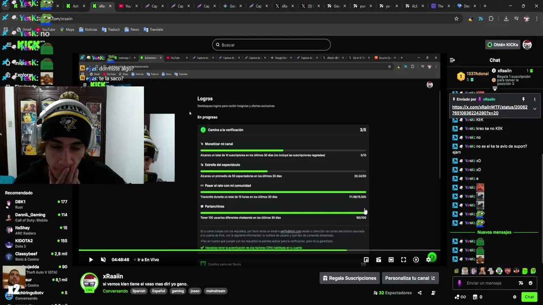Image resolution: width=543 pixels, height=305 pixels.
Task: Unpin the pinned chat message
Action: [523, 99]
